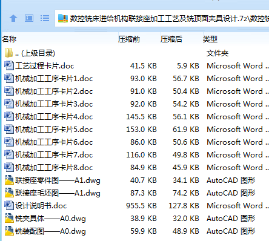Image resolution: width=269 pixels, height=241 pixels.
Task: Click the Word icon of 设计说明书.doc
Action: (9, 205)
